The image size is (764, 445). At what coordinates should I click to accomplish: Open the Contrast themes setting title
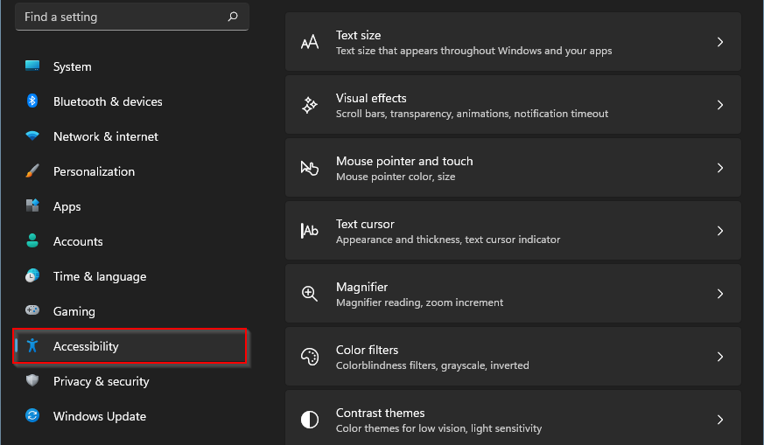[380, 413]
